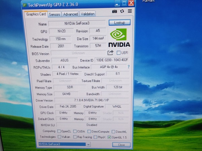This screenshot has width=202, height=151.
Task: Click the FurMark desktop icon label
Action: [x=148, y=1]
